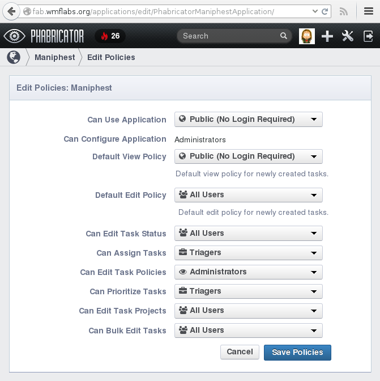Open the flame notifications counter showing 26
The width and height of the screenshot is (380, 381).
pos(110,36)
